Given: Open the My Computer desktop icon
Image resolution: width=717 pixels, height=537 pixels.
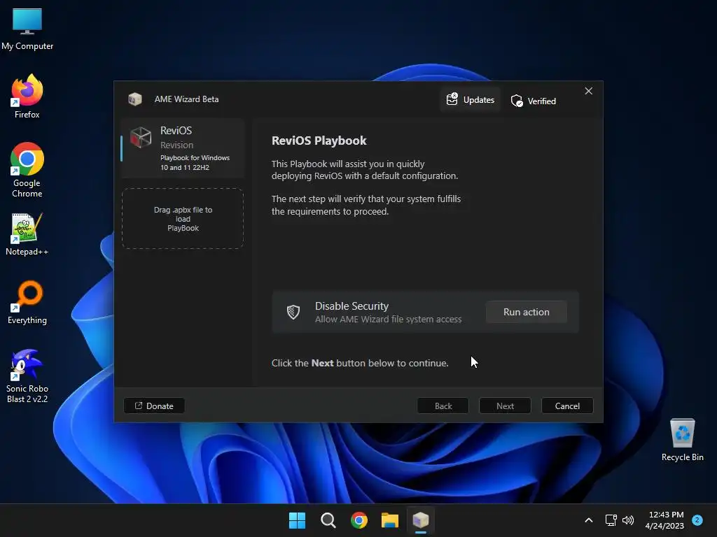Looking at the screenshot, I should 27,28.
